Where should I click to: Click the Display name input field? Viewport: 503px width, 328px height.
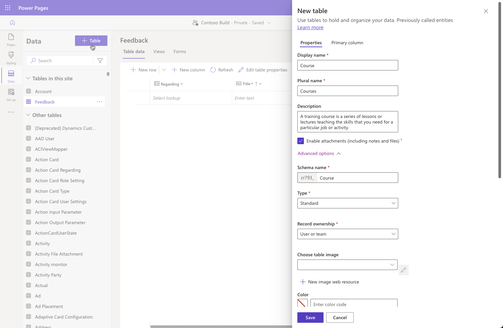coord(347,65)
